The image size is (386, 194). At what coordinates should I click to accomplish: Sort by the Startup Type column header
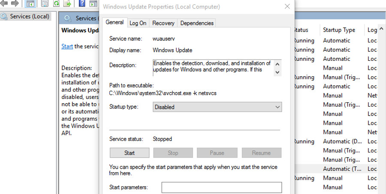point(339,30)
